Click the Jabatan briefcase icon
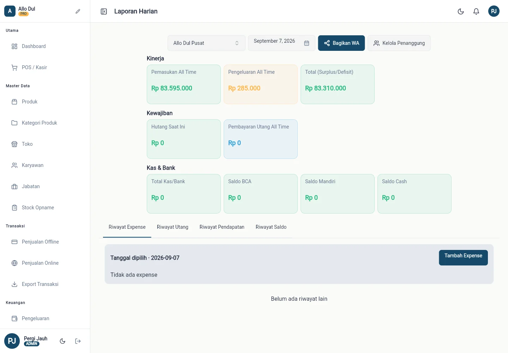 tap(14, 186)
